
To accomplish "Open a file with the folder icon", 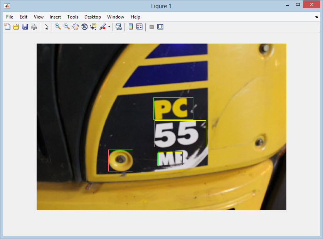I will 16,27.
